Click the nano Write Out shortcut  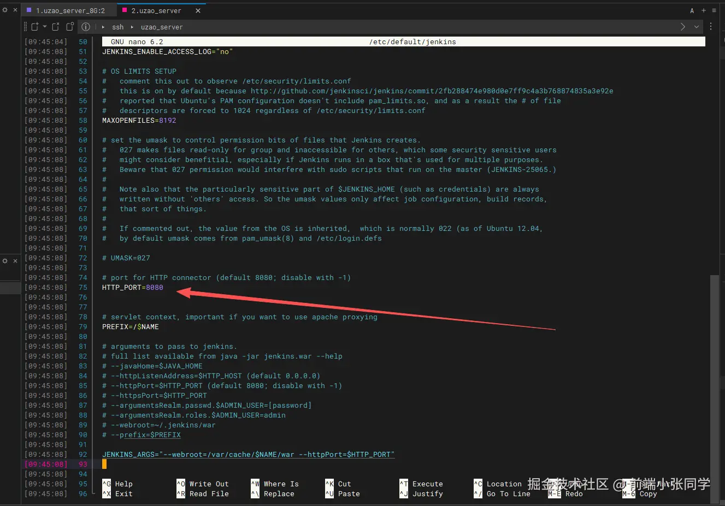coord(203,484)
